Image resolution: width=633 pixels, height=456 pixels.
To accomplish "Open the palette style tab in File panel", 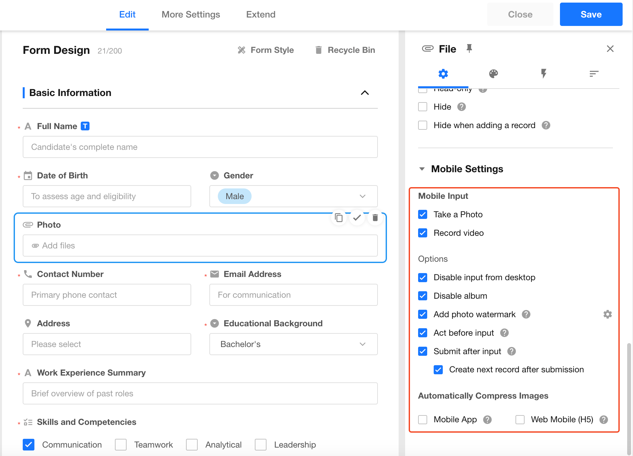I will [493, 74].
